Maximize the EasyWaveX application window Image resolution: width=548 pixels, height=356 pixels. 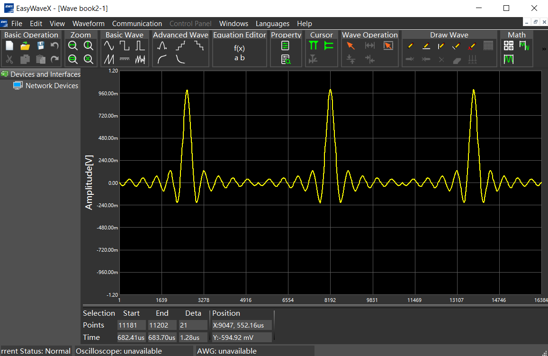[506, 8]
